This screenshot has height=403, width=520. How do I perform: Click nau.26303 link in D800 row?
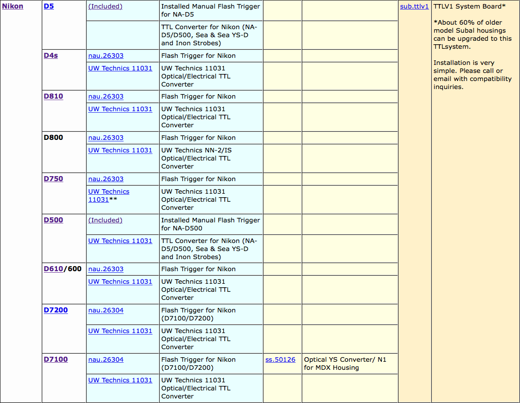click(106, 138)
